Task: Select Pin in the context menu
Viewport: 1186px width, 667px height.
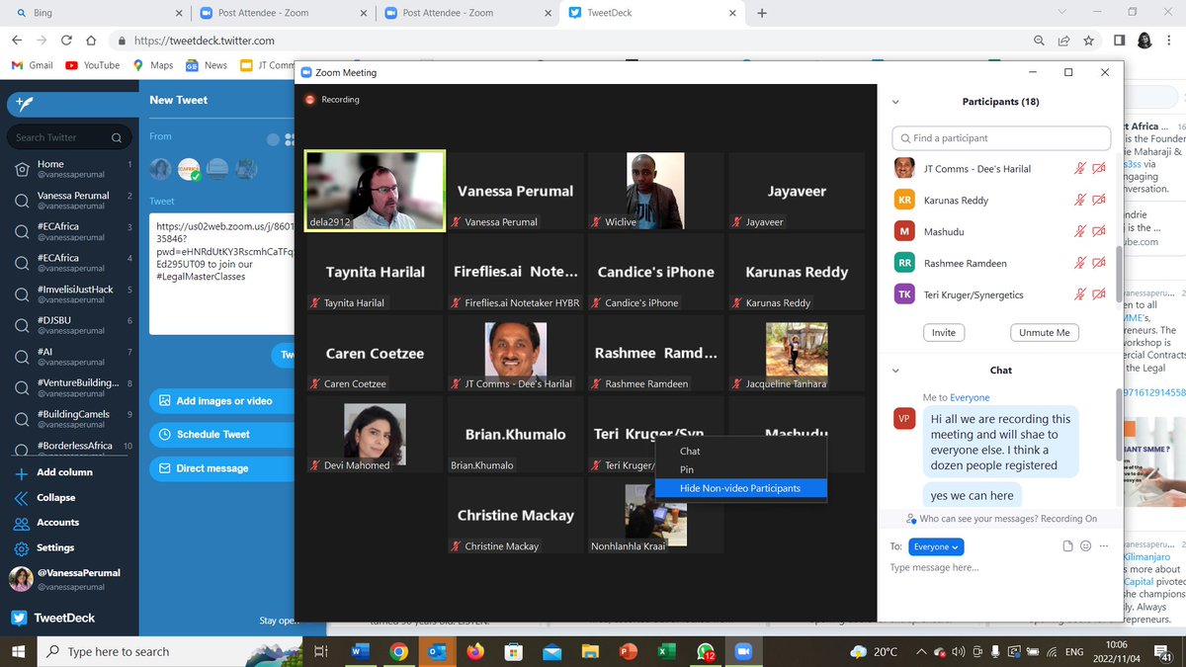Action: click(x=687, y=470)
